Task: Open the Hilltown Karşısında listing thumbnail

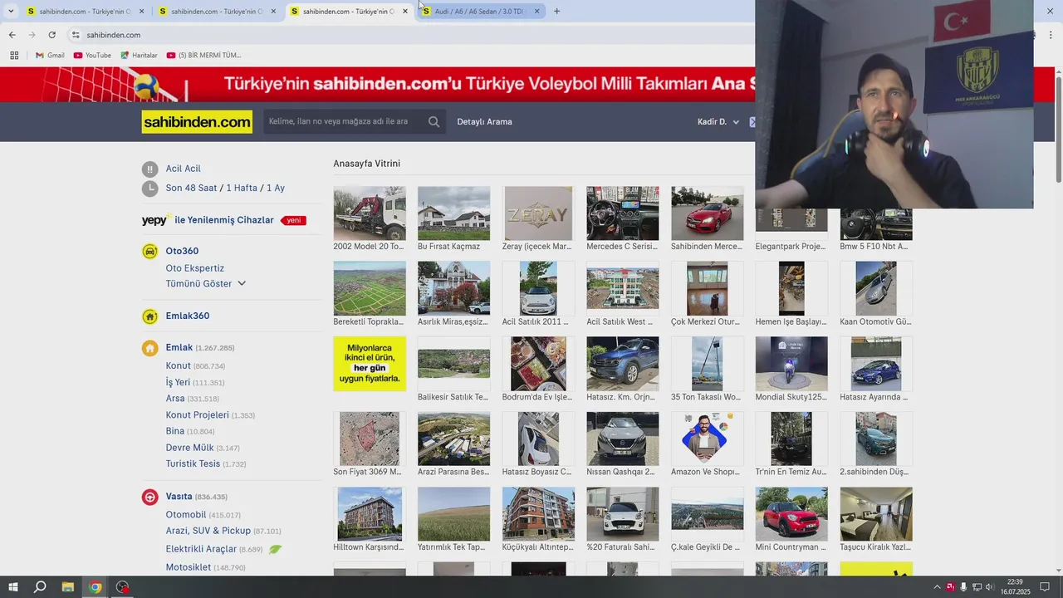Action: click(x=370, y=514)
